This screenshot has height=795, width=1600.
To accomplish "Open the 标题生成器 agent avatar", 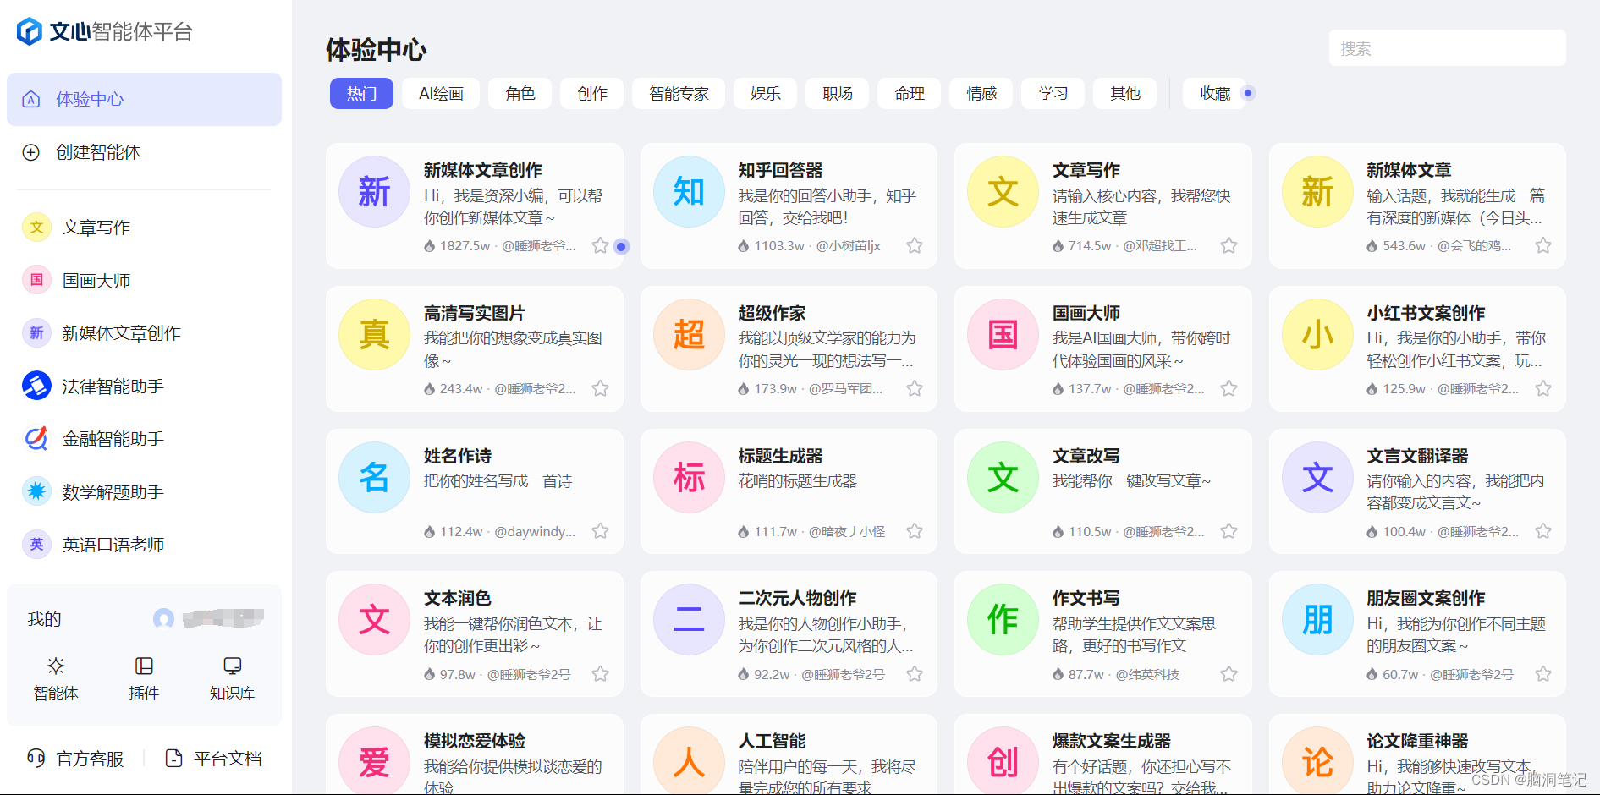I will point(689,478).
